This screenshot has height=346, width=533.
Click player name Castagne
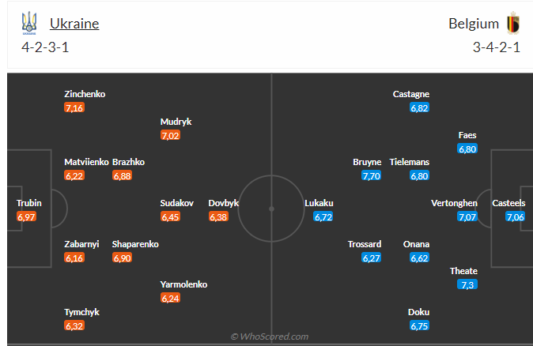click(x=411, y=94)
